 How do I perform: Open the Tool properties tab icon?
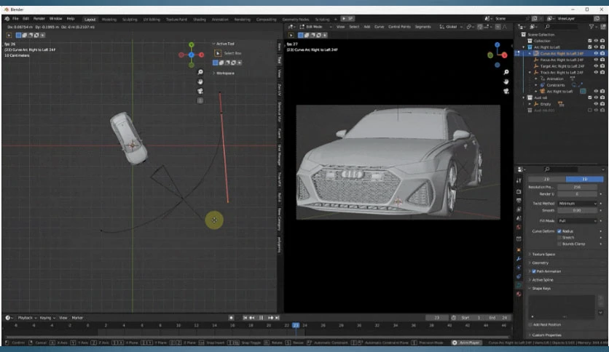tap(519, 180)
